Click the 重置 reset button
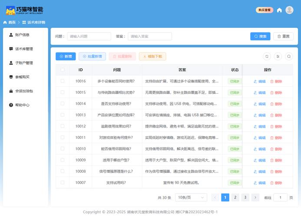This screenshot has height=217, width=301. click(x=283, y=36)
